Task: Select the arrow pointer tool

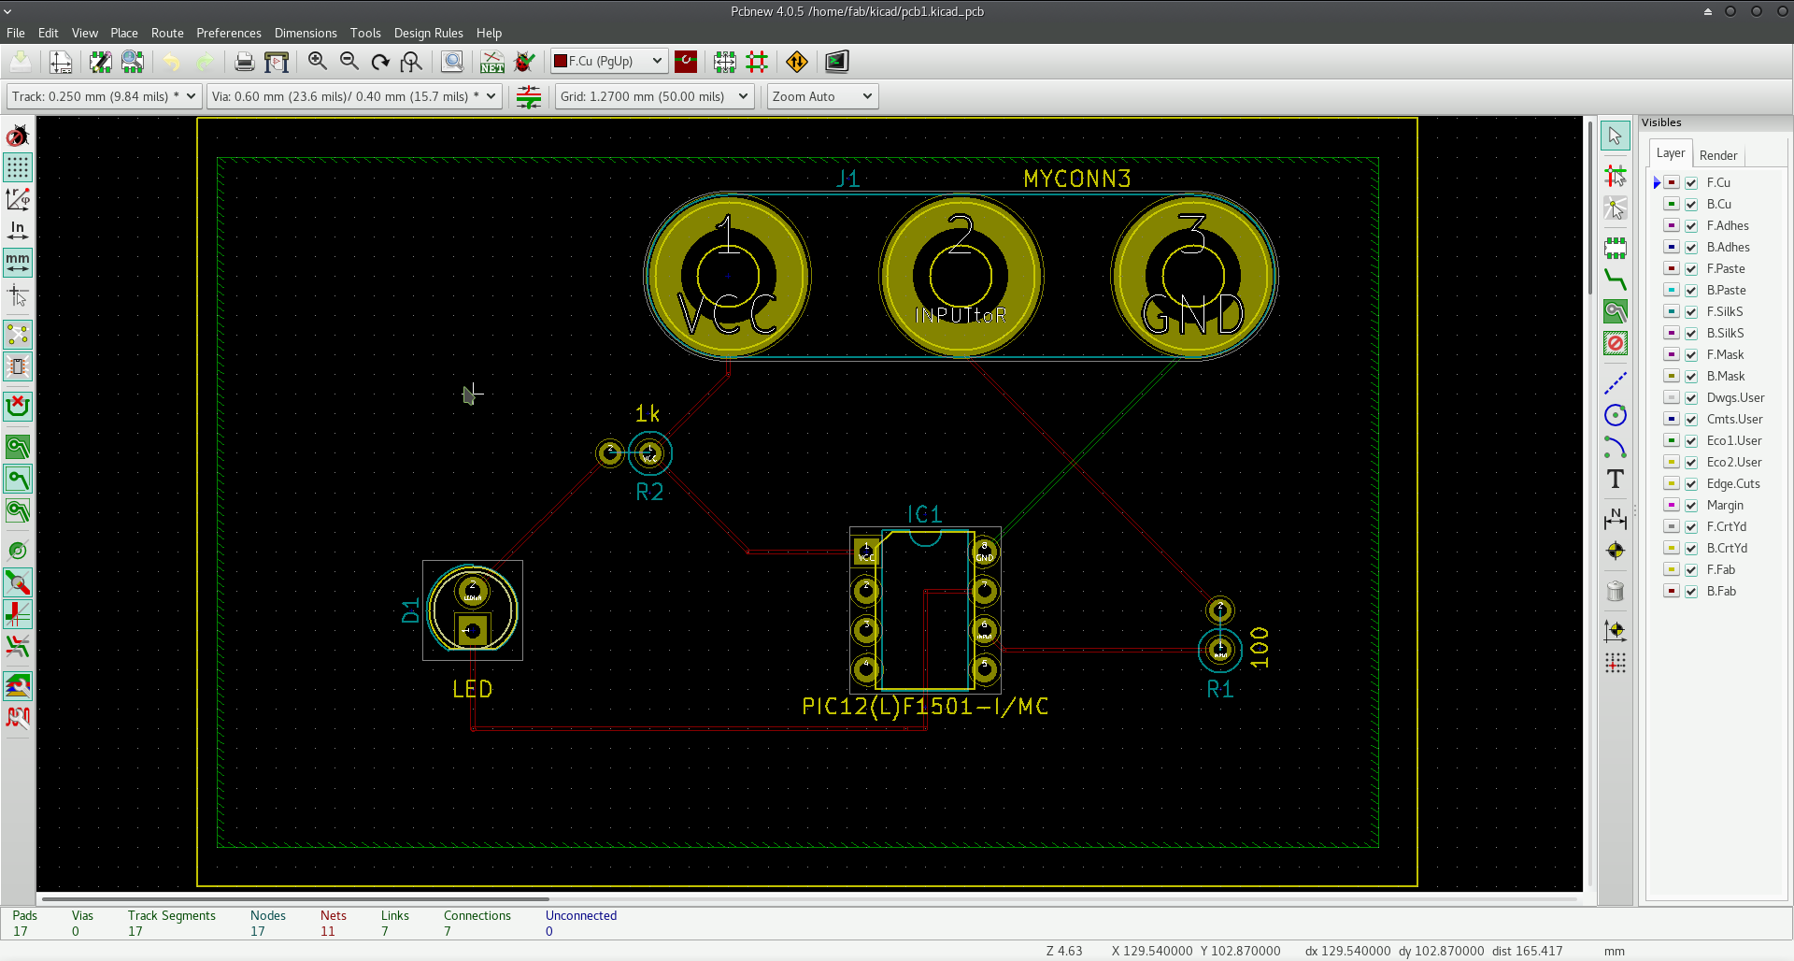Action: point(1616,136)
